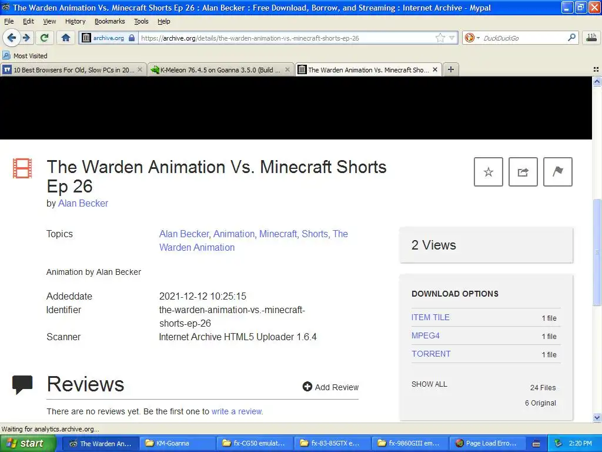Open the Alan Becker author link
Viewport: 602px width, 452px height.
[83, 203]
